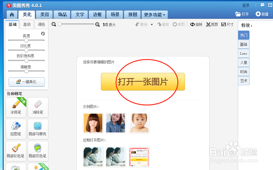Switch to the 场景 tab

coord(115,15)
